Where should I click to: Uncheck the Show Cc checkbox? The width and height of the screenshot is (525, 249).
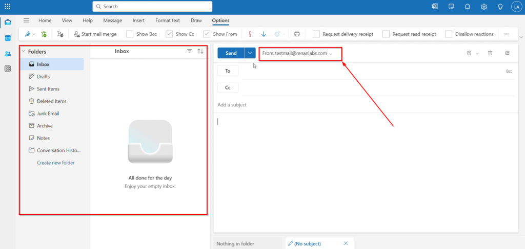[x=169, y=34]
